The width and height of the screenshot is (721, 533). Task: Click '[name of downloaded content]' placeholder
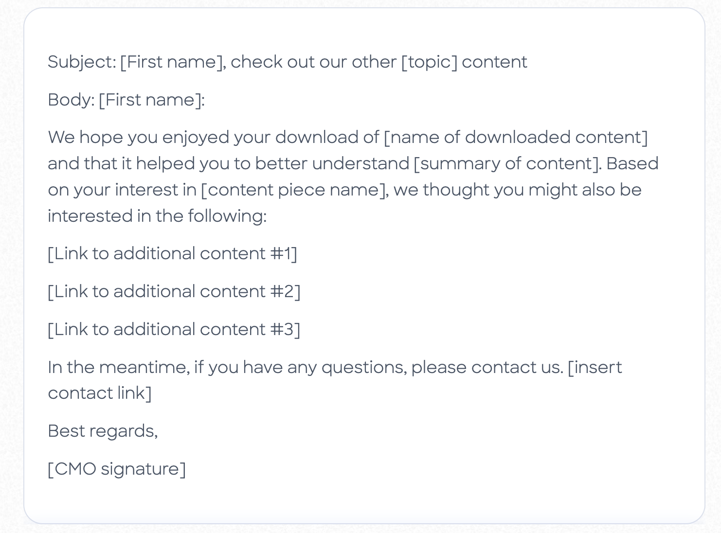click(516, 138)
